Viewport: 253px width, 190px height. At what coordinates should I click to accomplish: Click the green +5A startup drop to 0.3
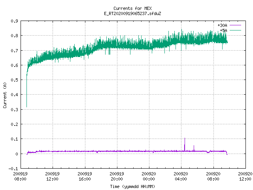point(26,91)
